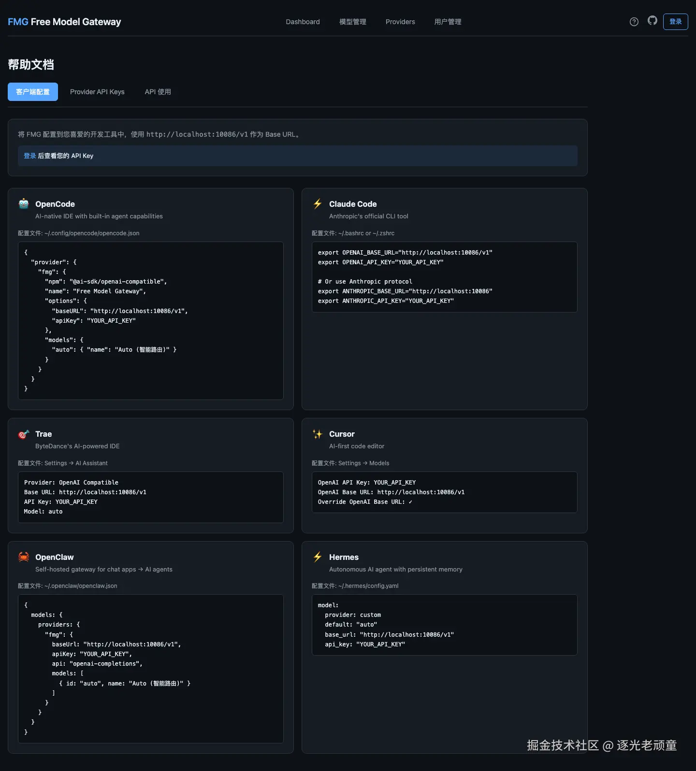This screenshot has height=771, width=696.
Task: Click the "api: openai-completions" code line
Action: (97, 664)
